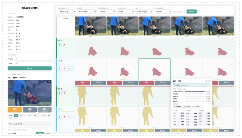Select the Final layer chip
Screen dimensions: 242x138
click(10, 115)
